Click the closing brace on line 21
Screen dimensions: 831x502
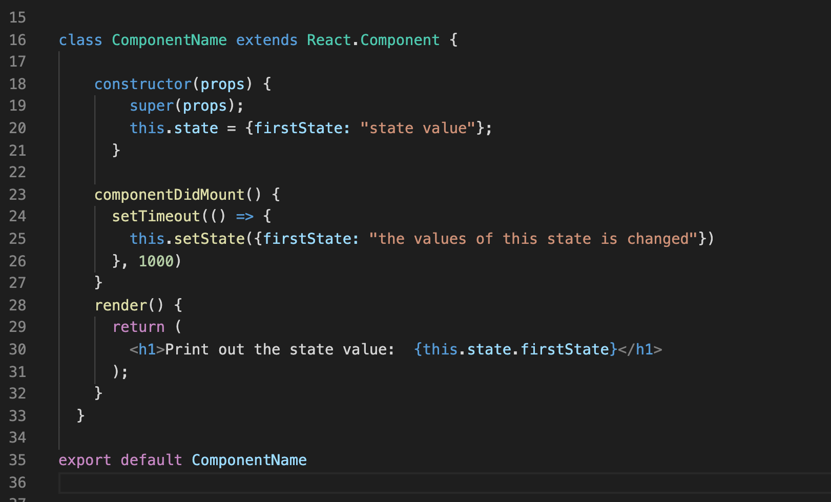116,150
